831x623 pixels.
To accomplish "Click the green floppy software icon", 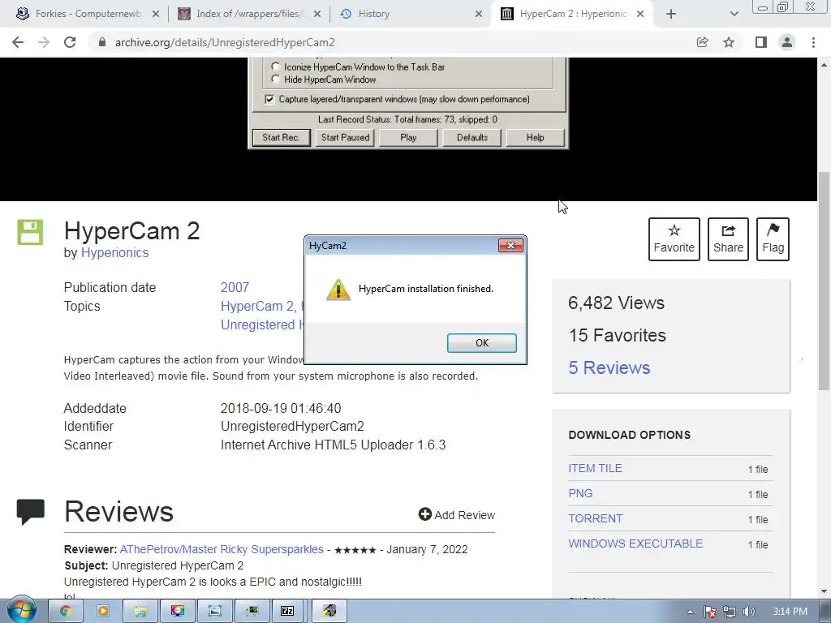I will pos(30,232).
